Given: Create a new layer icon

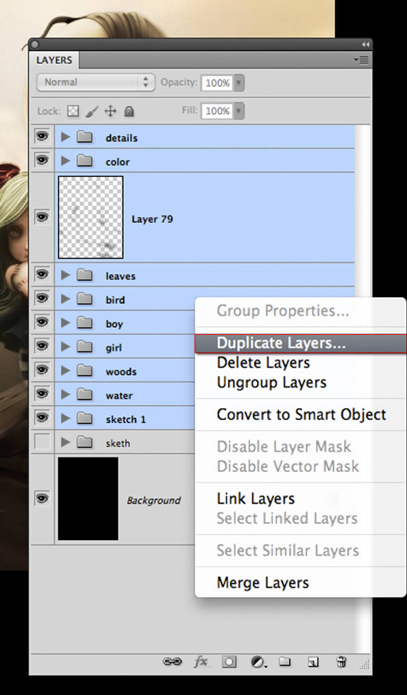Looking at the screenshot, I should pyautogui.click(x=313, y=662).
